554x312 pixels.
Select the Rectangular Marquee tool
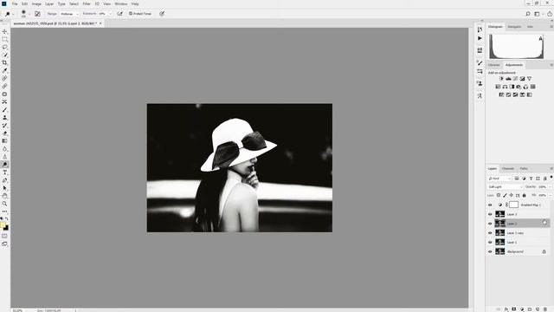click(4, 39)
